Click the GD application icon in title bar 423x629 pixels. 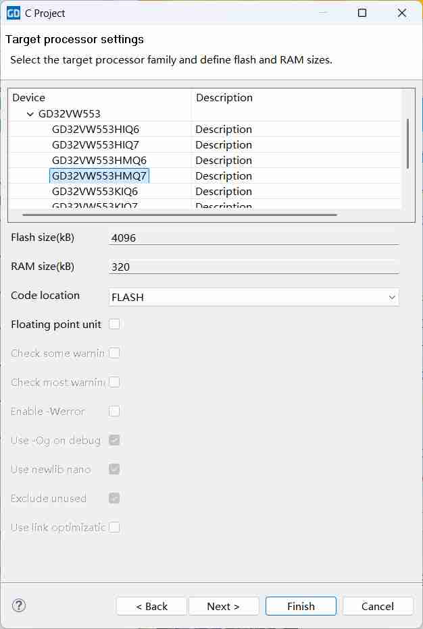[x=13, y=13]
